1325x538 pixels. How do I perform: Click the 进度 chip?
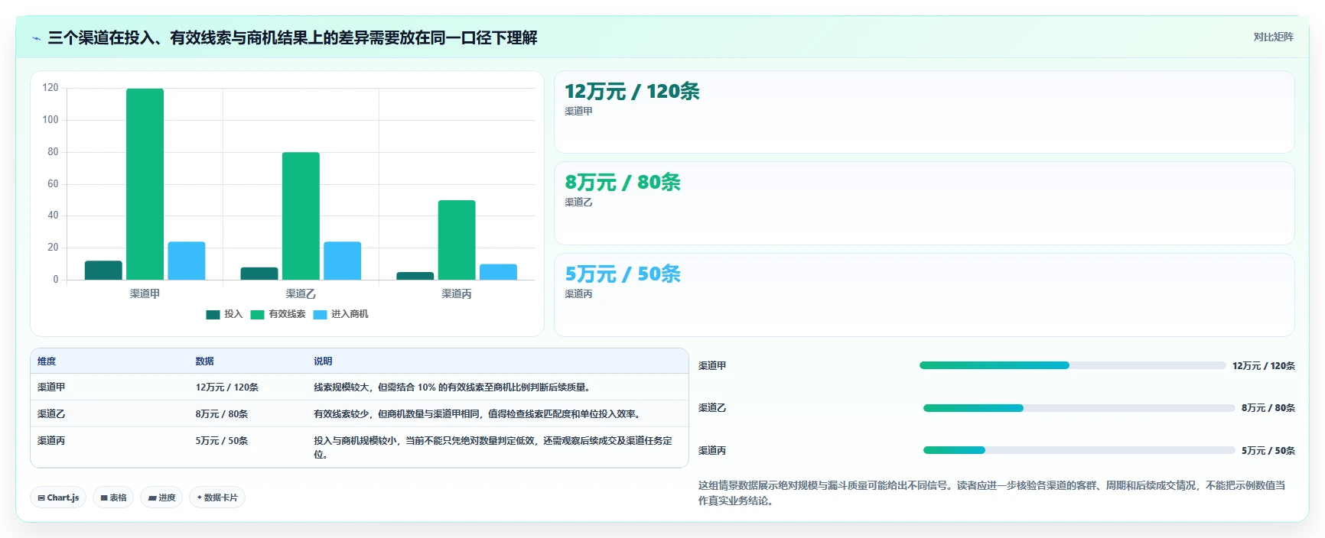[x=161, y=497]
